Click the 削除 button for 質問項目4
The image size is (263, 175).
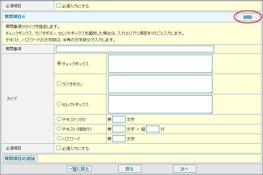coord(247,17)
